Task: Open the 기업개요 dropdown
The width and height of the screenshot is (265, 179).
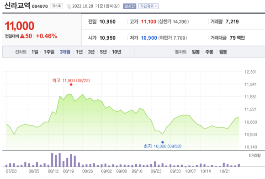Action: coord(148,6)
